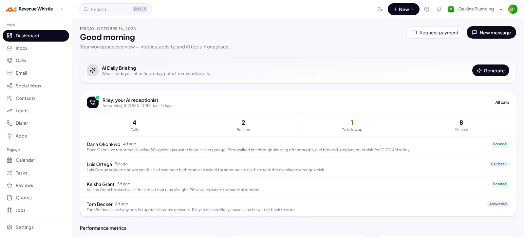524x237 pixels.
Task: Open the All calls link
Action: coord(502,102)
